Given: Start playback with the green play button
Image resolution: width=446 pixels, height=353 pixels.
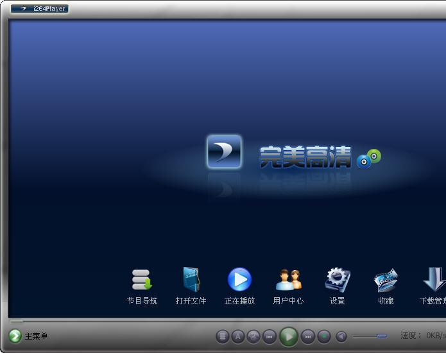Looking at the screenshot, I should pyautogui.click(x=288, y=337).
